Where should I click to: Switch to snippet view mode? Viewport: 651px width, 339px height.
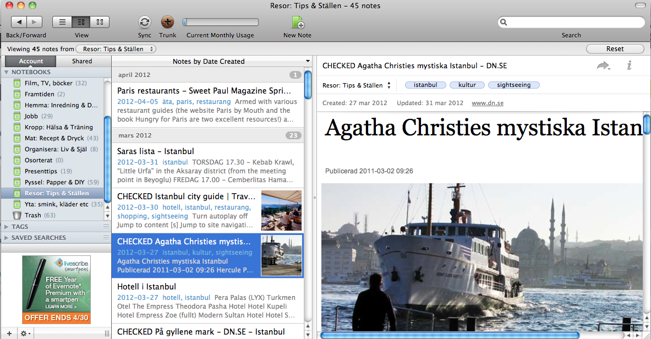[x=81, y=22]
